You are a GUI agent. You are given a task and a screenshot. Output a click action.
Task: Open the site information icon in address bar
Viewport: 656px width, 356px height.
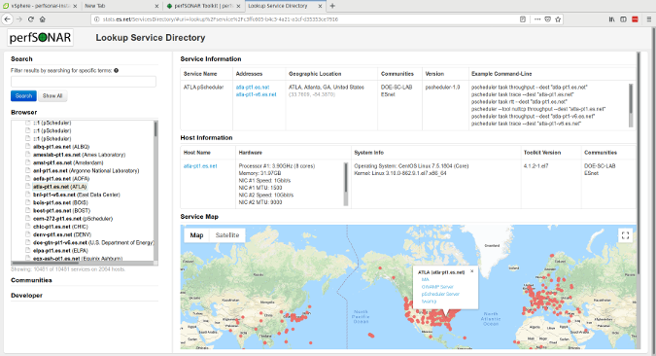point(96,19)
